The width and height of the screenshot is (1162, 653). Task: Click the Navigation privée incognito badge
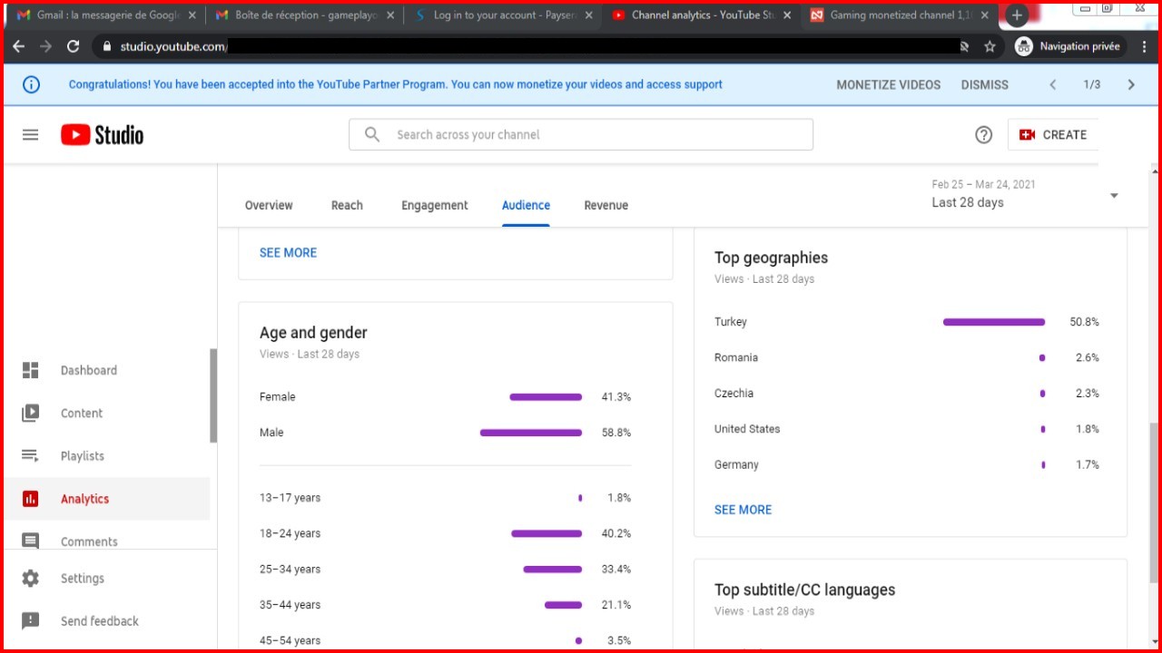(1068, 46)
